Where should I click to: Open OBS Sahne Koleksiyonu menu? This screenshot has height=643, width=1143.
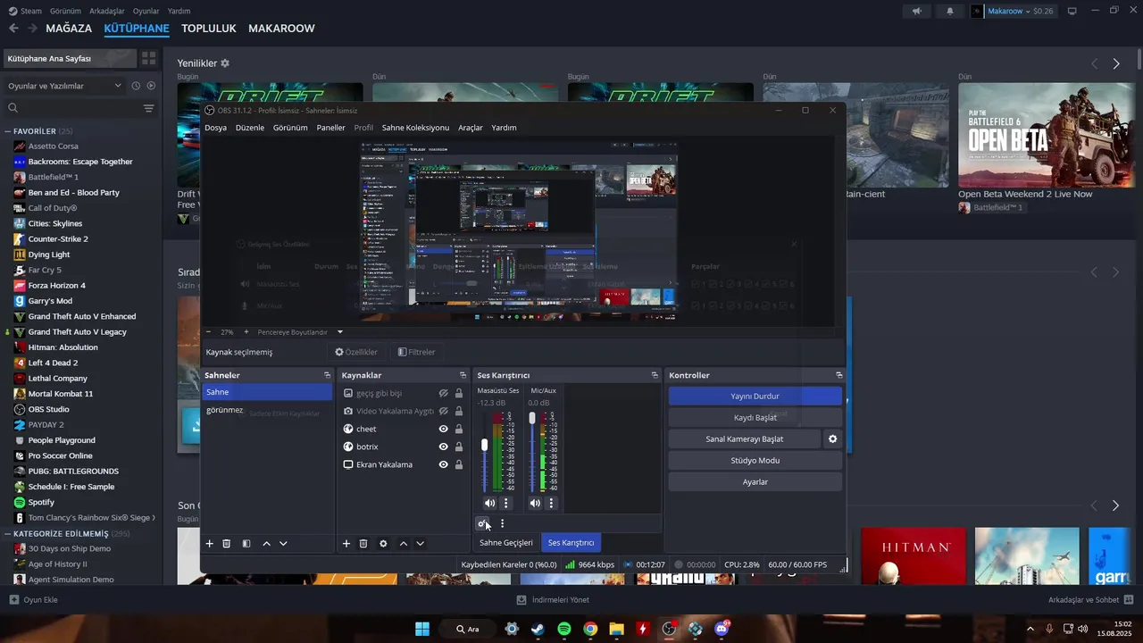click(415, 128)
